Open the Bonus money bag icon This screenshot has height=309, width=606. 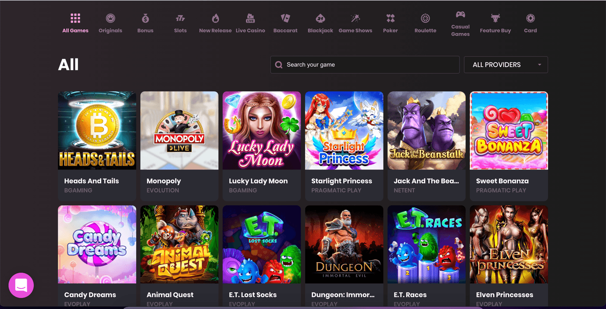(145, 18)
